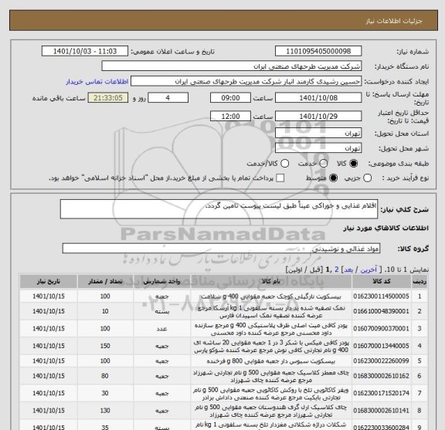Select item code 0166100048390001
This screenshot has height=430, width=445.
pos(381,311)
